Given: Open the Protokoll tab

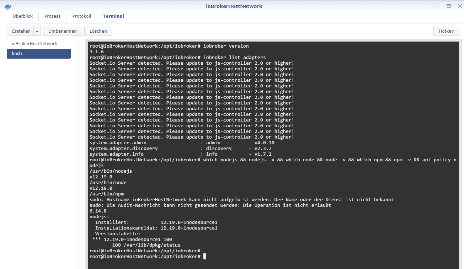Looking at the screenshot, I should pyautogui.click(x=82, y=16).
